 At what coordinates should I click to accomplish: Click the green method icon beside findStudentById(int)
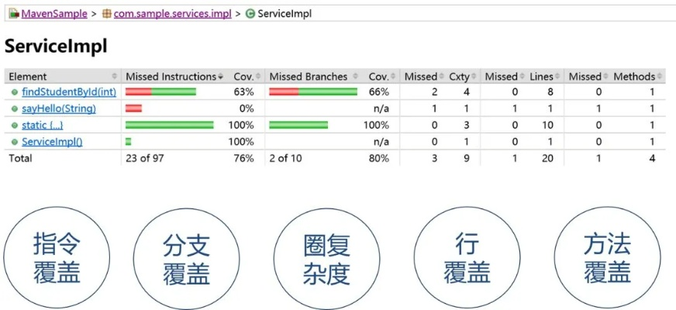pos(15,92)
